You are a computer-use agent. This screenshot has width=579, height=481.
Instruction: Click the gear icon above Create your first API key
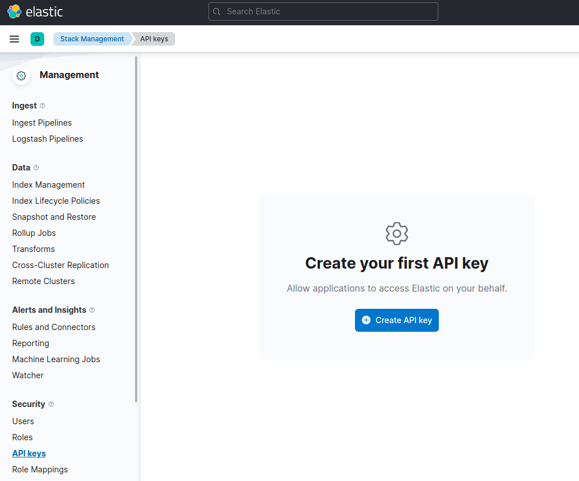pyautogui.click(x=396, y=234)
